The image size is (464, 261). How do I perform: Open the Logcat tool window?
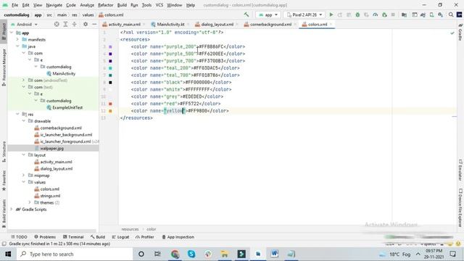121,237
